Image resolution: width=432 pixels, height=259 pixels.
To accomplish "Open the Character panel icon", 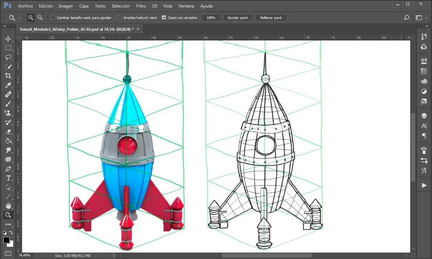I will tap(424, 126).
